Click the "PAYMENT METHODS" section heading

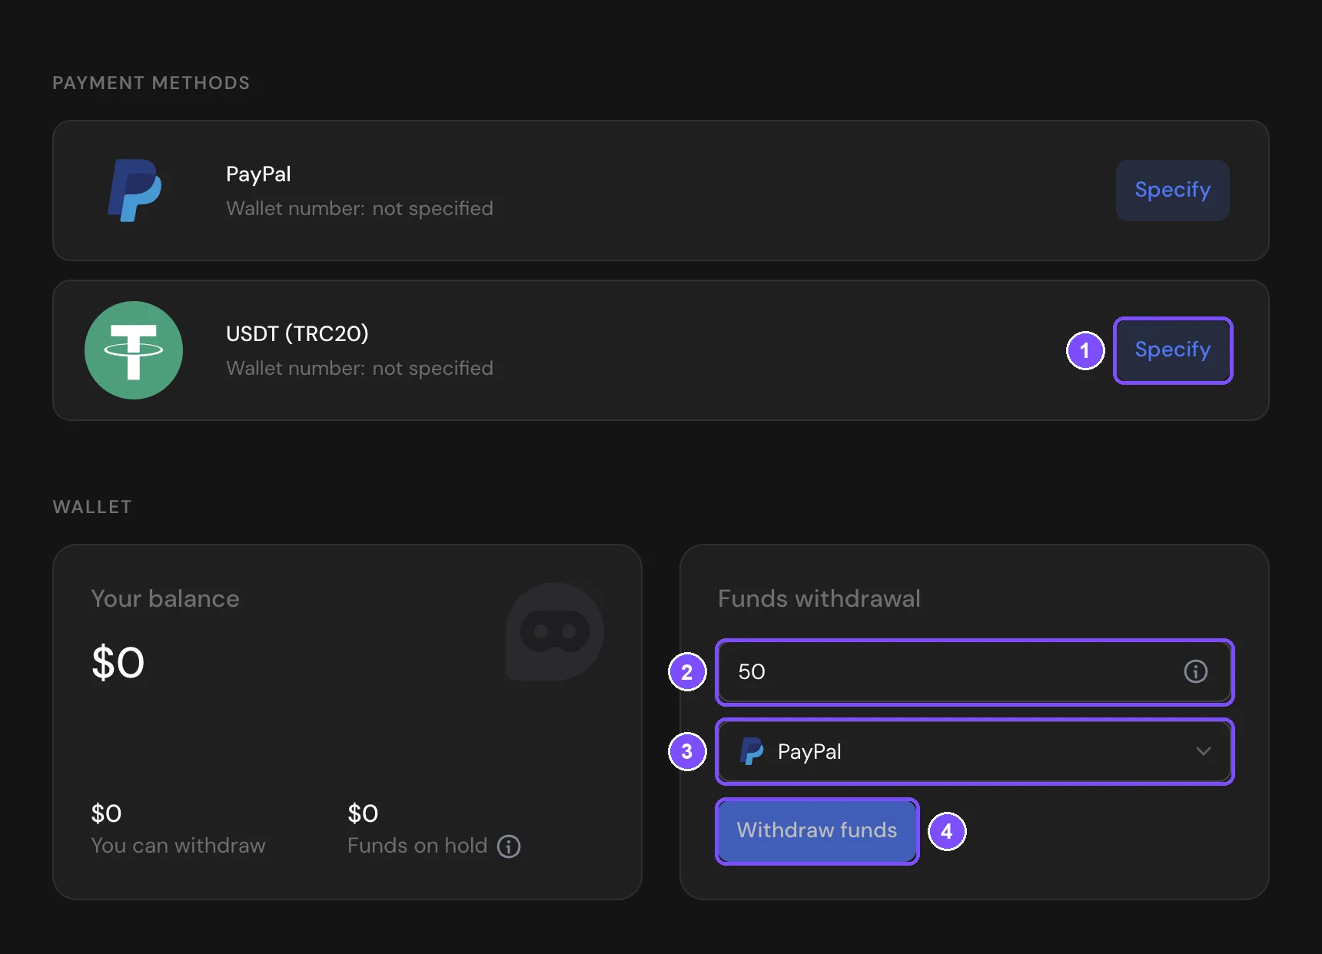pos(151,83)
